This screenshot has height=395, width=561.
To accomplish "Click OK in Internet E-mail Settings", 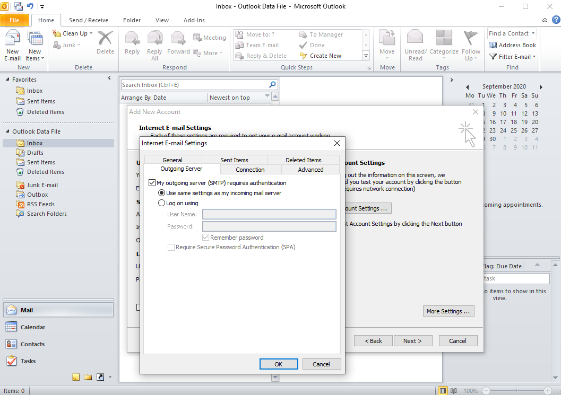I will pyautogui.click(x=278, y=364).
